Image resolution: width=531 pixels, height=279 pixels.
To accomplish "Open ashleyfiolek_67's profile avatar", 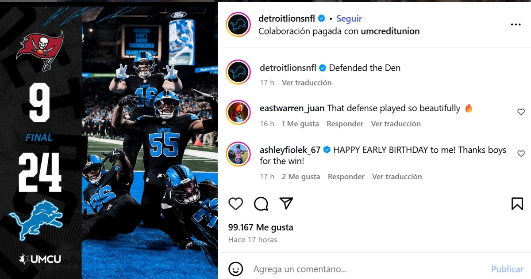I will click(238, 154).
